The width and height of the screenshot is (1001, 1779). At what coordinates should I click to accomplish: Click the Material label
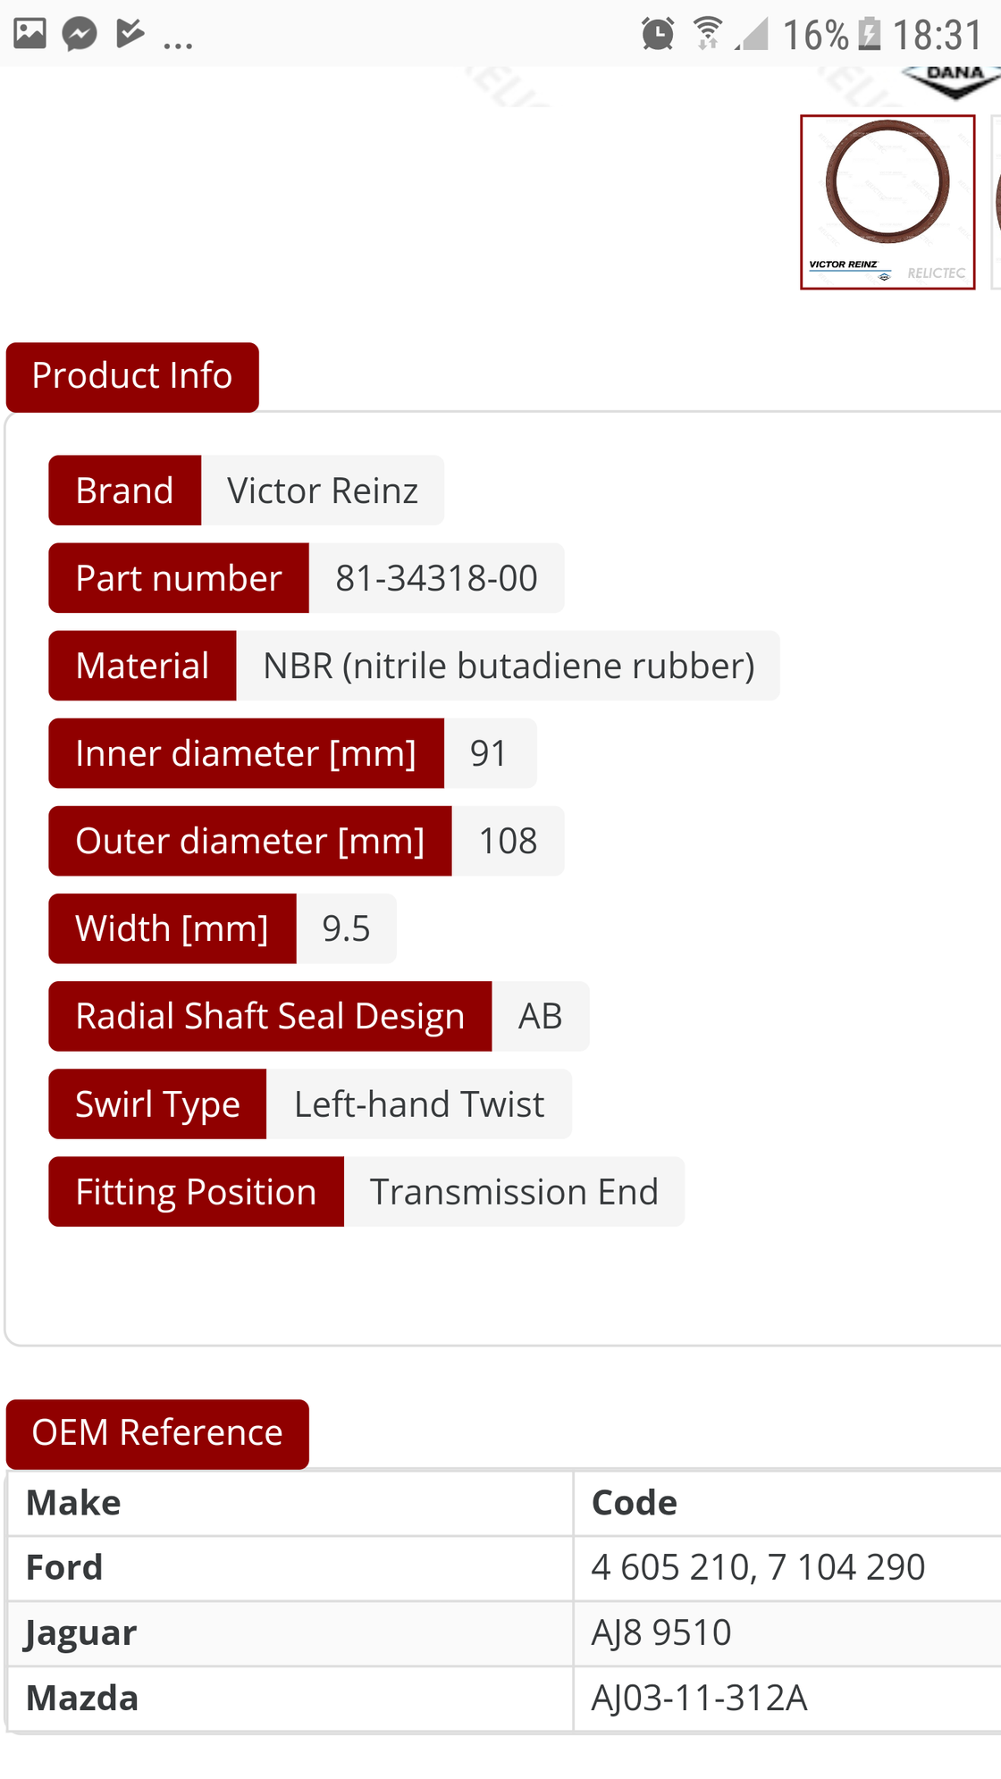click(143, 666)
